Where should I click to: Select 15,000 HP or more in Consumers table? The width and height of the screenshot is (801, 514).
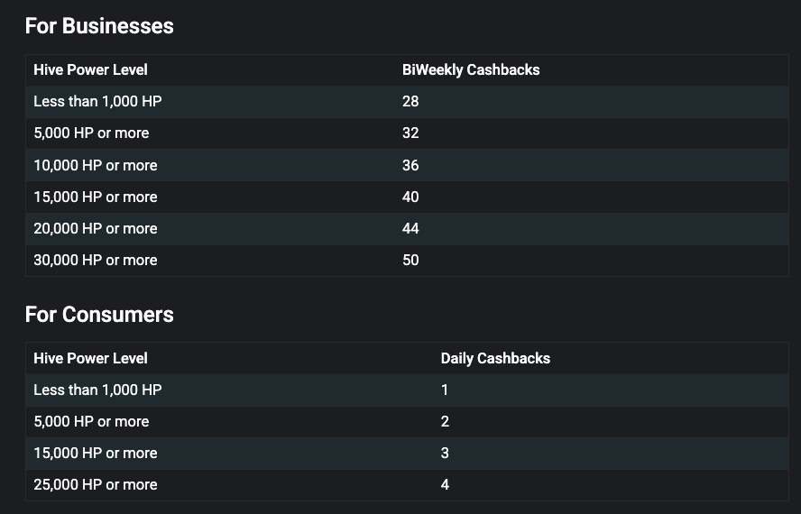pyautogui.click(x=95, y=453)
